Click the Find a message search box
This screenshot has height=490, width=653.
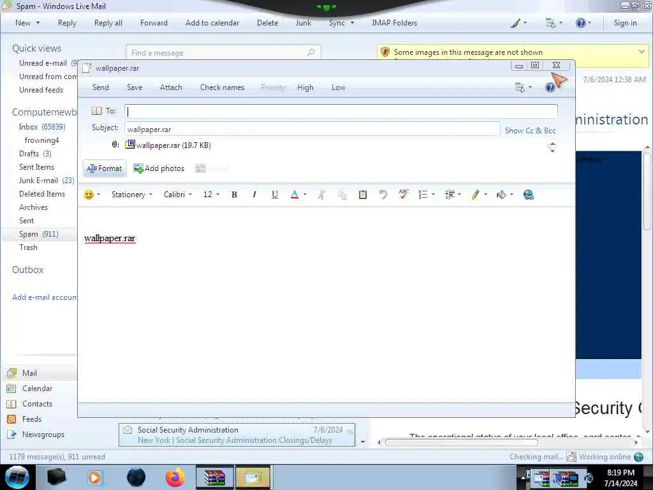pyautogui.click(x=223, y=53)
